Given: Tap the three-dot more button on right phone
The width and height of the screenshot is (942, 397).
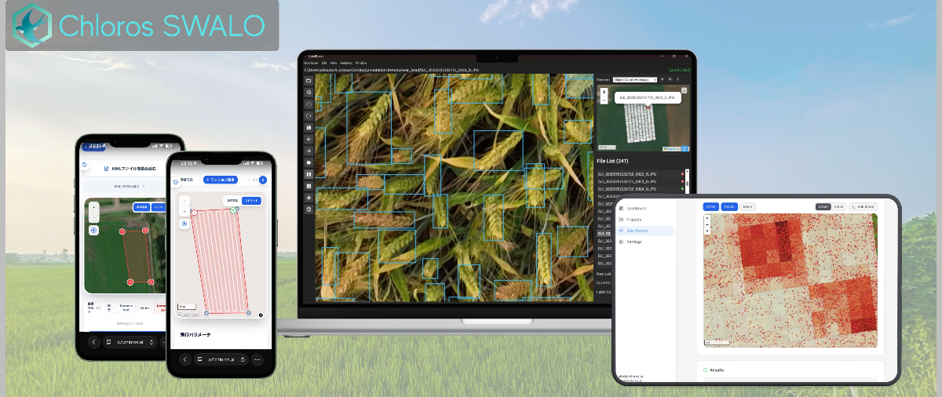Looking at the screenshot, I should tap(257, 359).
